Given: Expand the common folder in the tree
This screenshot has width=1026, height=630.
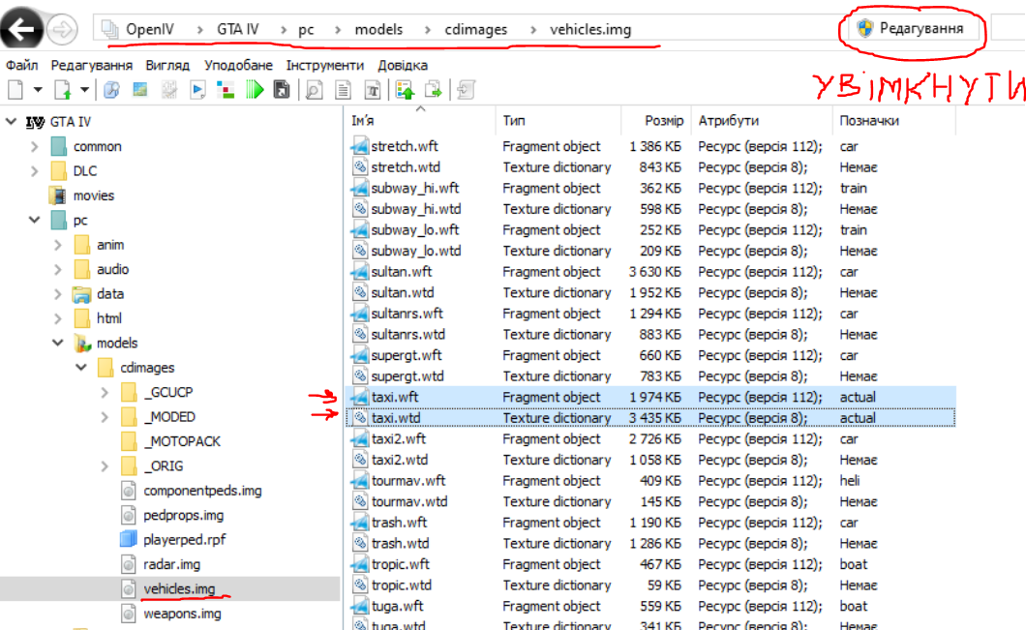Looking at the screenshot, I should [x=35, y=146].
